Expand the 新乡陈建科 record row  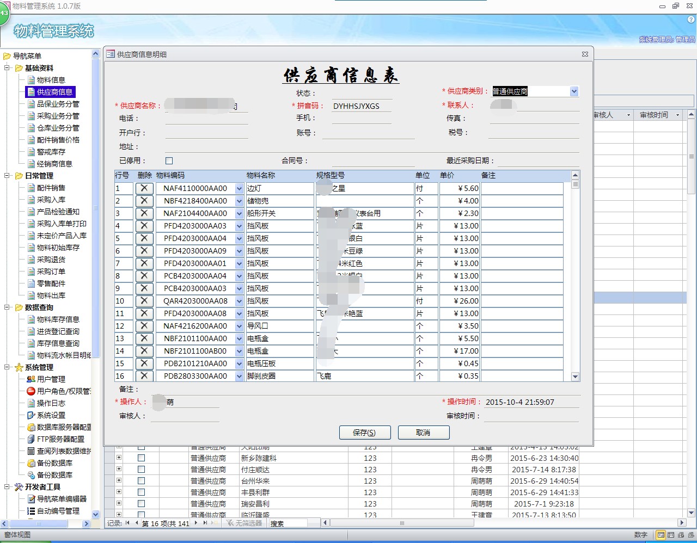coord(119,458)
